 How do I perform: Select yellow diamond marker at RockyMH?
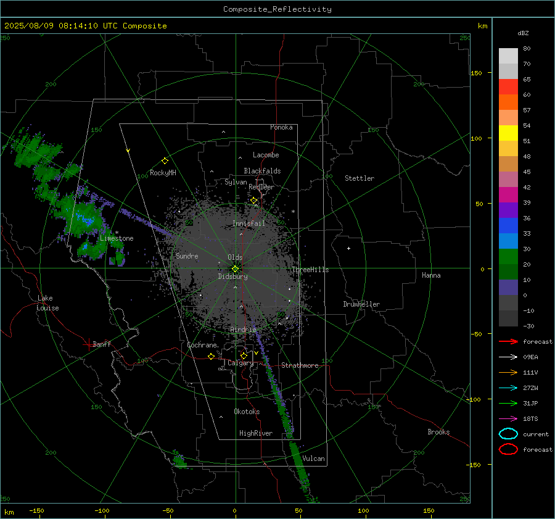pyautogui.click(x=165, y=161)
